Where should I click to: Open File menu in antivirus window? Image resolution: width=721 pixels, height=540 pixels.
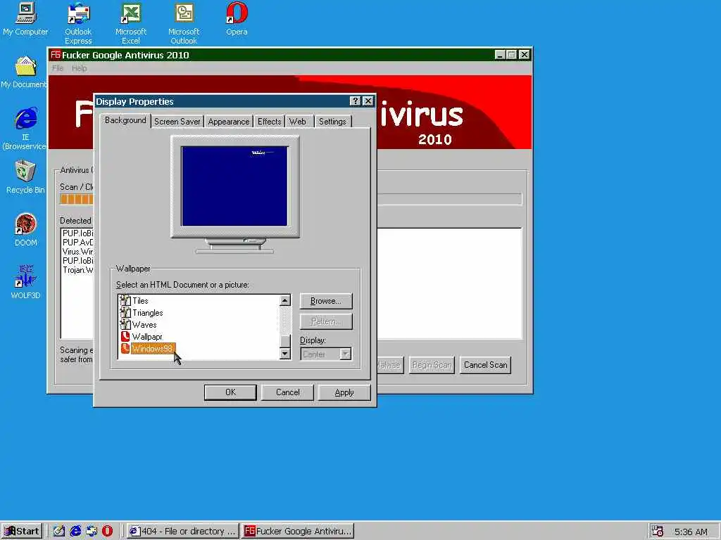[x=58, y=68]
